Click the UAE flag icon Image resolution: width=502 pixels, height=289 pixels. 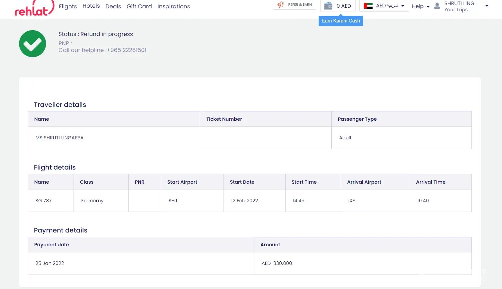(368, 6)
